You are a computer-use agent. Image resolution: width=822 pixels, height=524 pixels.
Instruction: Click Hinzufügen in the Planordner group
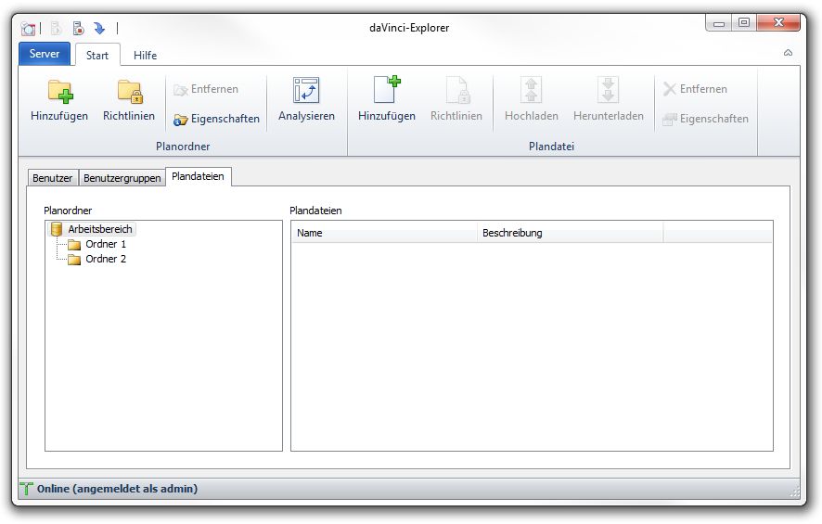59,100
